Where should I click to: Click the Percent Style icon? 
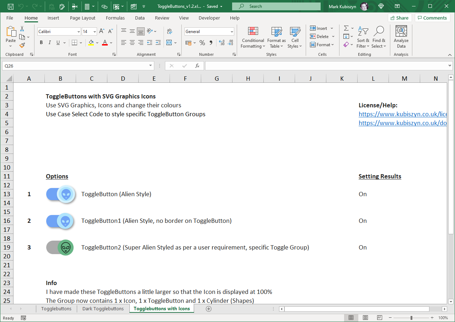tap(202, 43)
